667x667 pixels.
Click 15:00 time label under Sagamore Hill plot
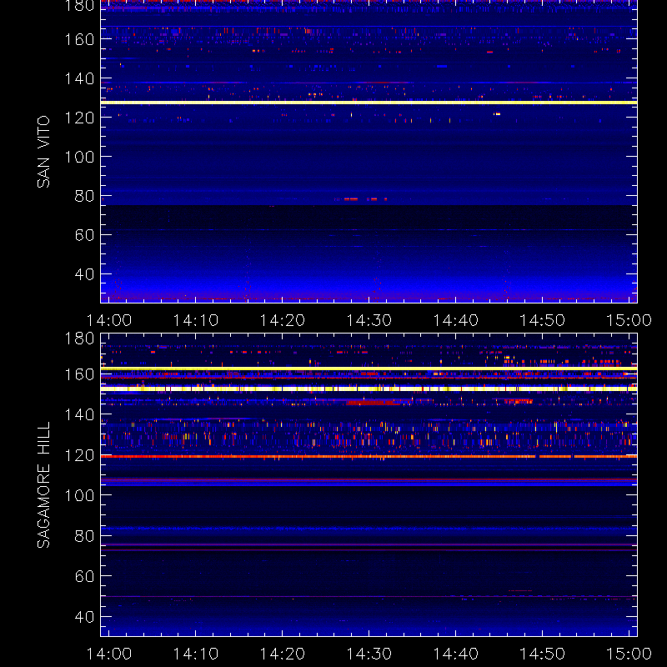[x=629, y=654]
